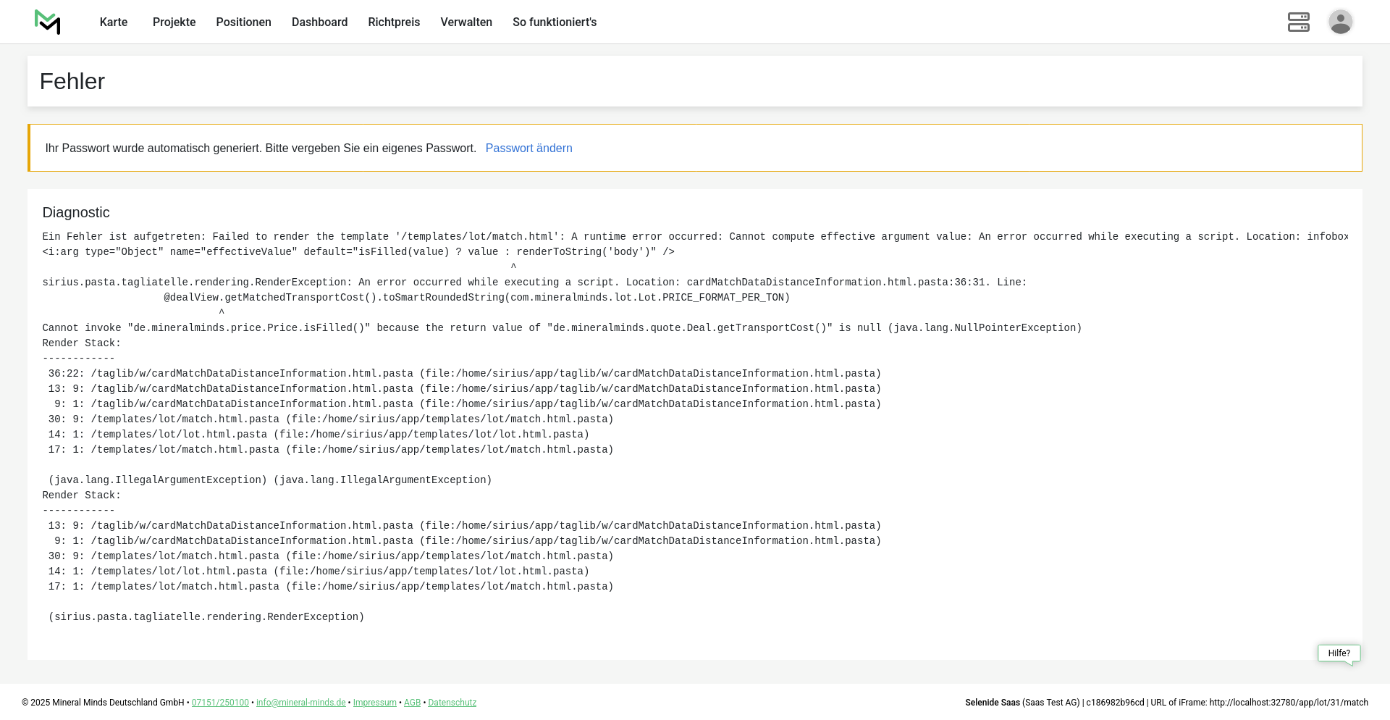
Task: Click the Fehler page title
Action: [72, 82]
